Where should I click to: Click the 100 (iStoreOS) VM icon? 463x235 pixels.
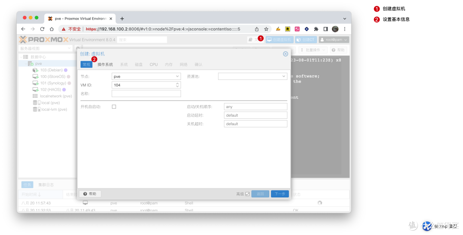point(36,76)
